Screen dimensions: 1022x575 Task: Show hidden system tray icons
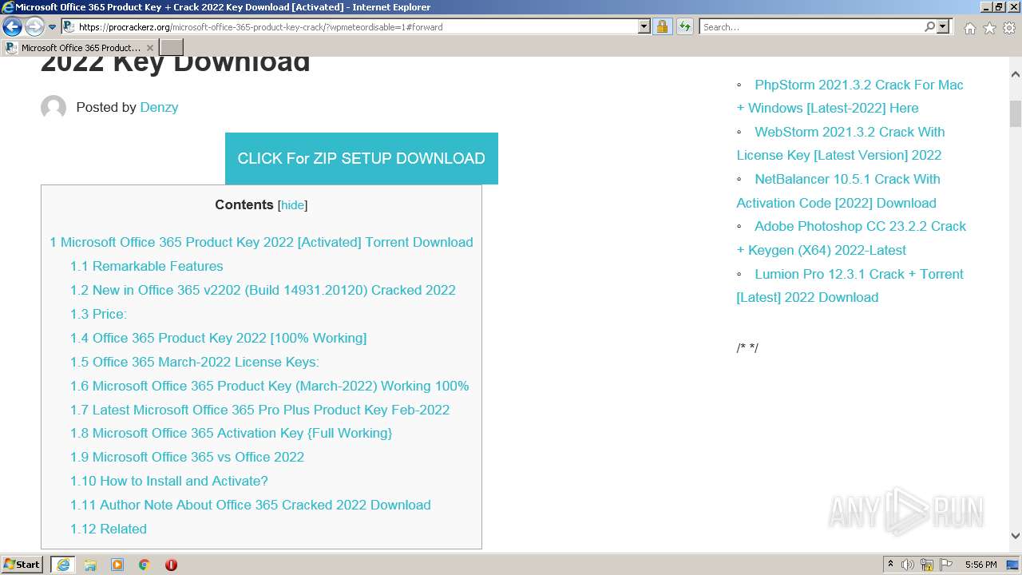(890, 564)
